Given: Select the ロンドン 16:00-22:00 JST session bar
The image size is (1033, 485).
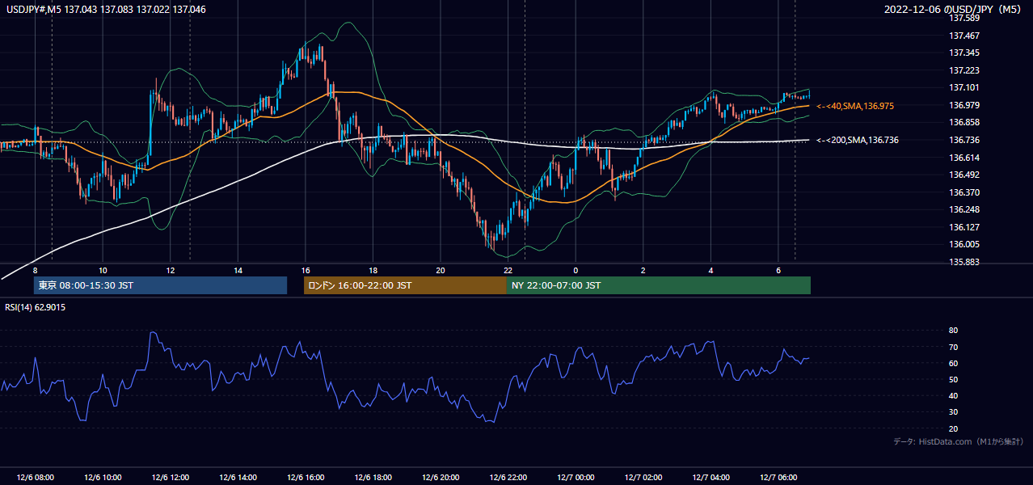Looking at the screenshot, I should (x=405, y=285).
